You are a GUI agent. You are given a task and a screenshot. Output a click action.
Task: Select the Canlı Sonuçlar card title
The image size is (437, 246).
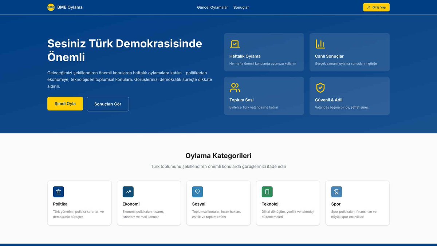tap(329, 56)
